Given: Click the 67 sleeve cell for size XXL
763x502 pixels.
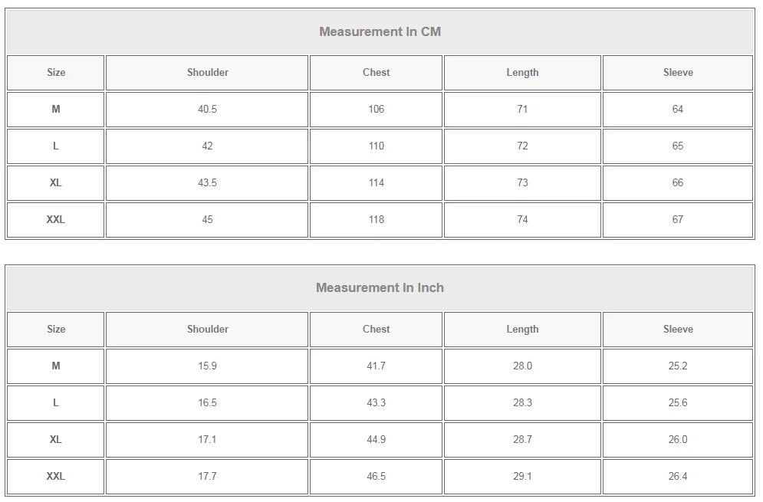Looking at the screenshot, I should coord(677,219).
